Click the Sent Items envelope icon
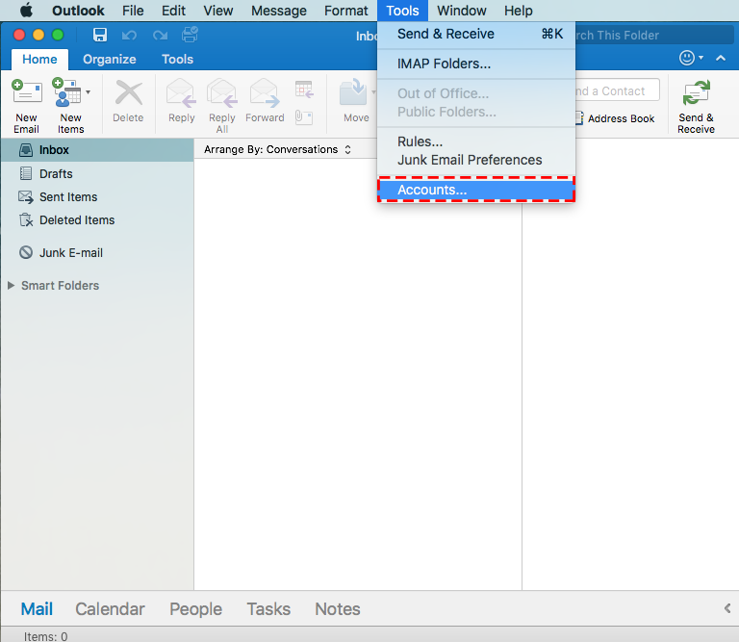 pos(26,197)
